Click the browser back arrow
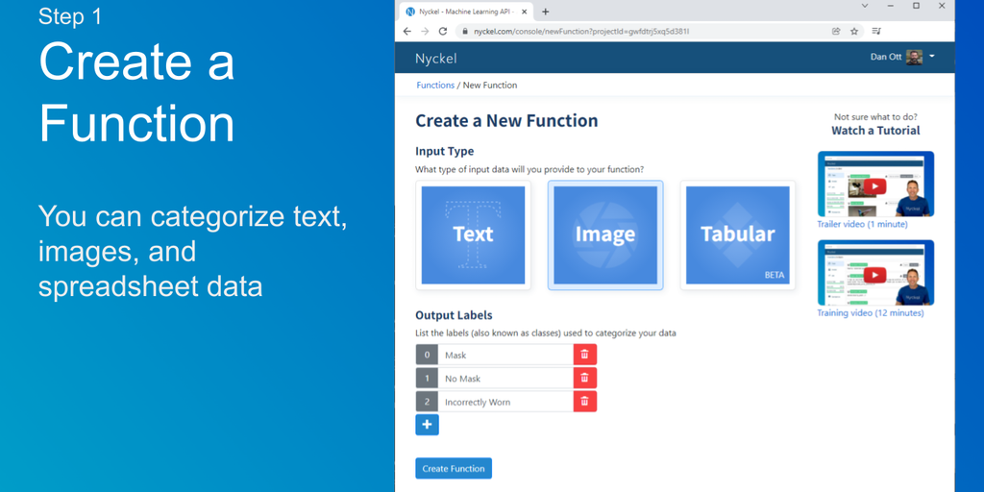The height and width of the screenshot is (492, 984). 407,31
